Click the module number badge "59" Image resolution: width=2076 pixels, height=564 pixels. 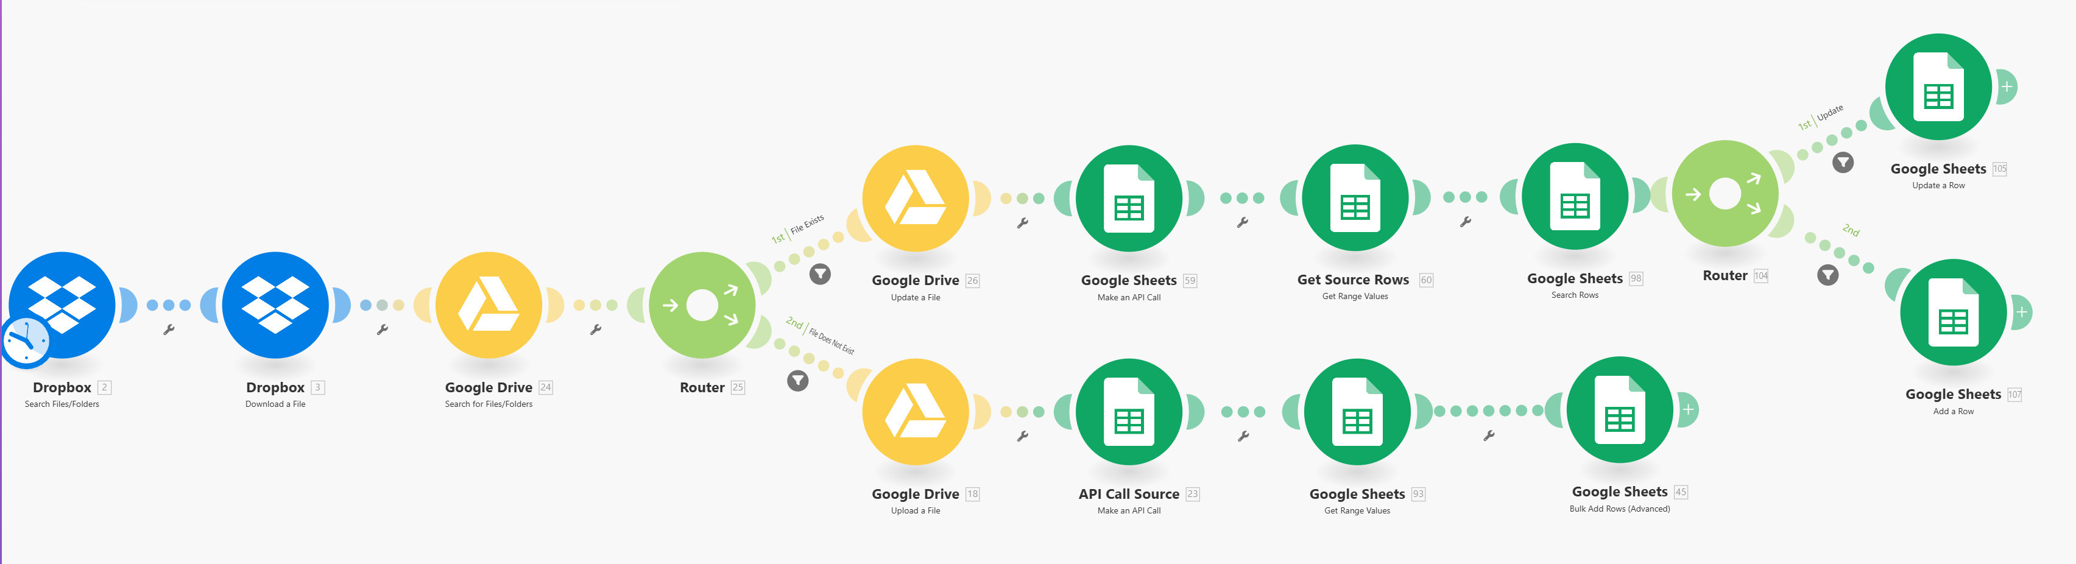pos(1190,281)
